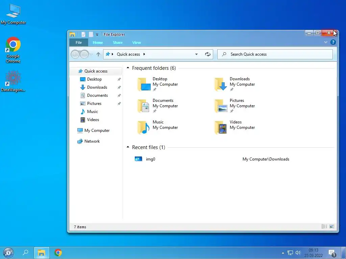Switch to the Home ribbon tab
The image size is (346, 259).
[98, 42]
